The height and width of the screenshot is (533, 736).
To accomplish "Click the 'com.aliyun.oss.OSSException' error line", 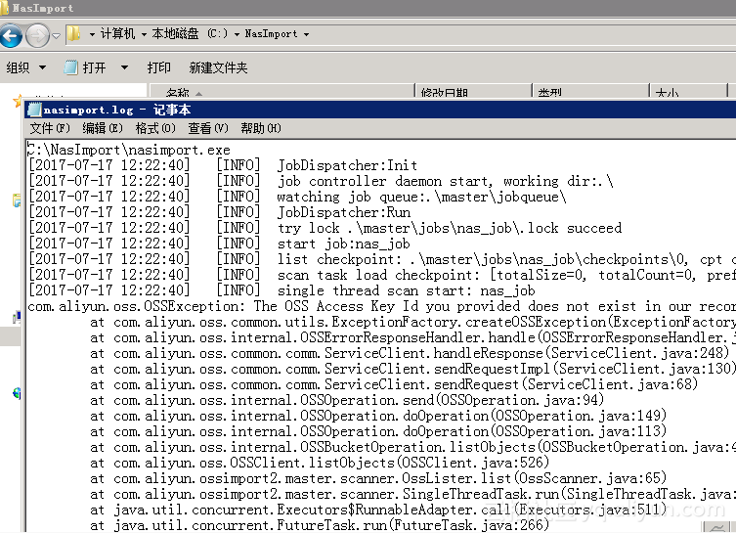I will (381, 306).
